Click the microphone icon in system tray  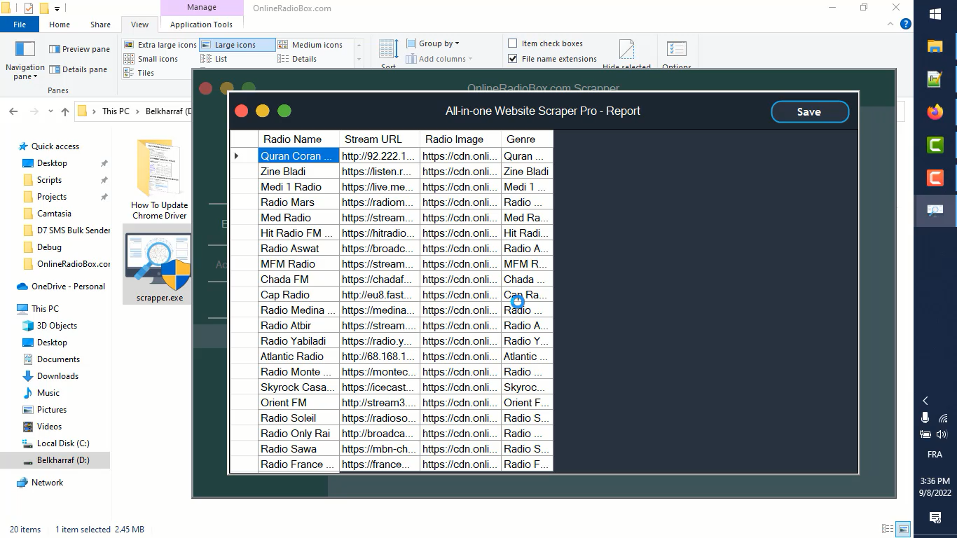[925, 418]
